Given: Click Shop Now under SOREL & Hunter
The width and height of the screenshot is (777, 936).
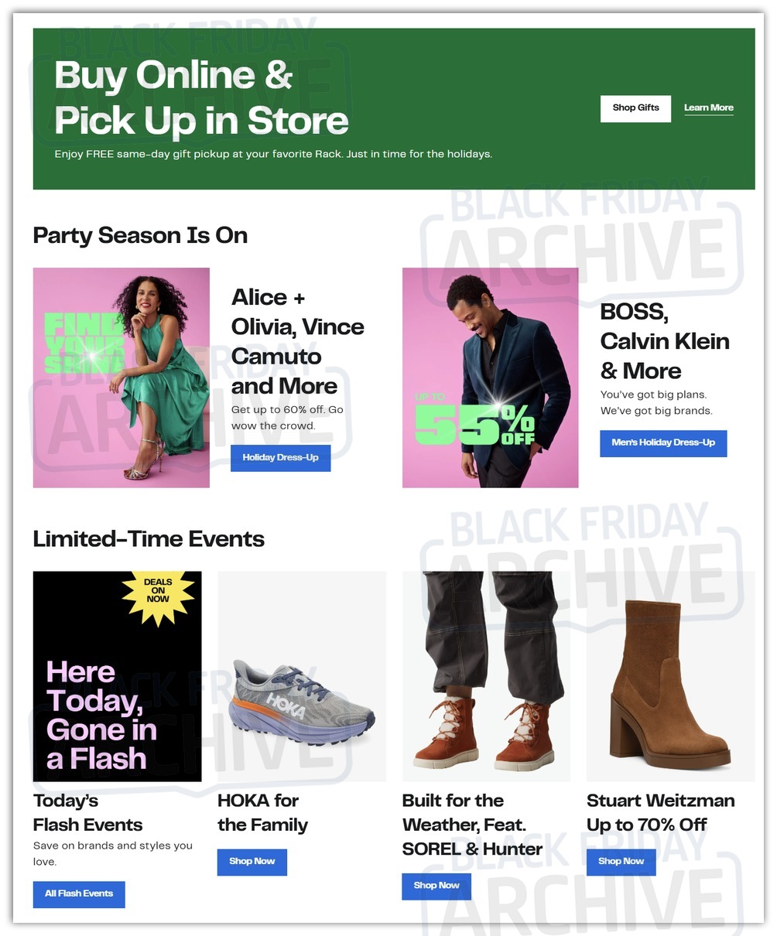Looking at the screenshot, I should (x=436, y=886).
